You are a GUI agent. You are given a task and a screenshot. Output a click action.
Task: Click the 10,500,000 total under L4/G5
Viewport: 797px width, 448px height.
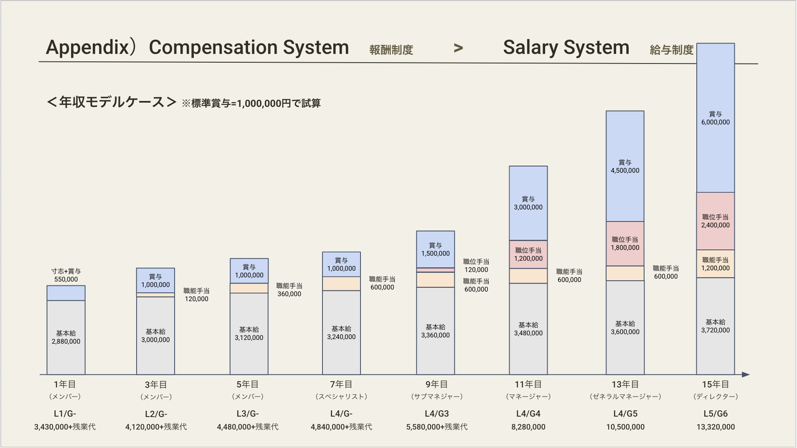tap(625, 426)
